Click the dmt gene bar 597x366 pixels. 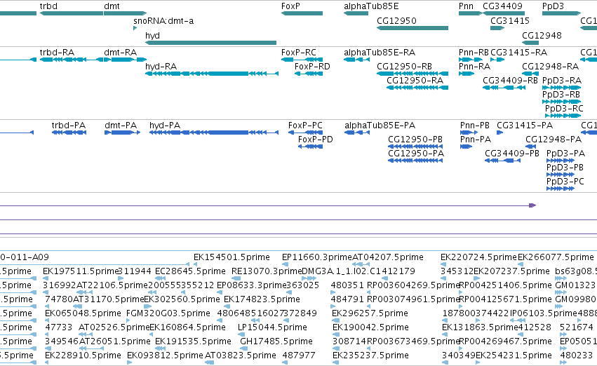coord(126,13)
